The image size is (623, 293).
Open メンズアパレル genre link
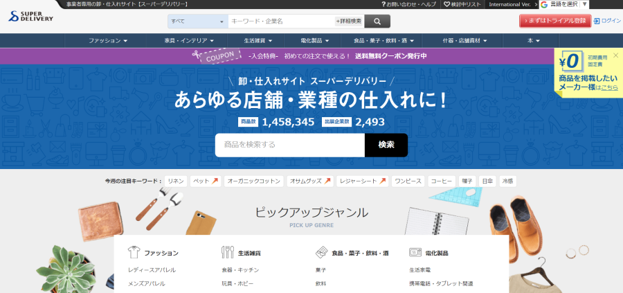pos(146,284)
